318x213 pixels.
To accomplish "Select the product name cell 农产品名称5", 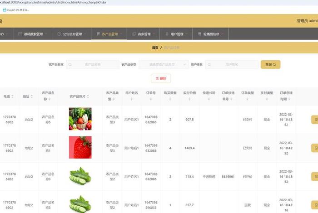I will pos(48,120).
